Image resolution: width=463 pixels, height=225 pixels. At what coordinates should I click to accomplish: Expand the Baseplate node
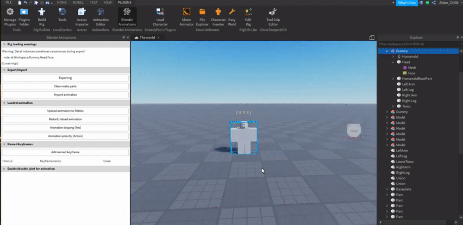(387, 189)
